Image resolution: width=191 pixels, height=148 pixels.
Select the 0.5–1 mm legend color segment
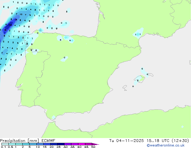click(x=12, y=144)
